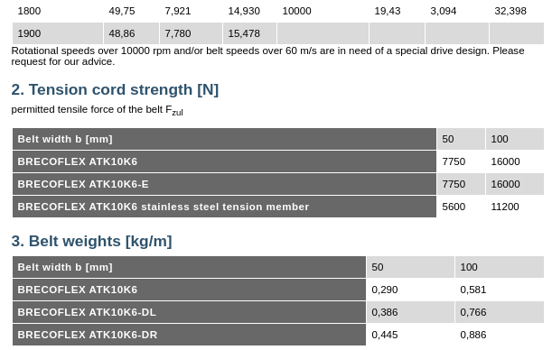Click the 'Belt weights [kg/m]' heading
Screen dimensions: 552x350
(91, 242)
